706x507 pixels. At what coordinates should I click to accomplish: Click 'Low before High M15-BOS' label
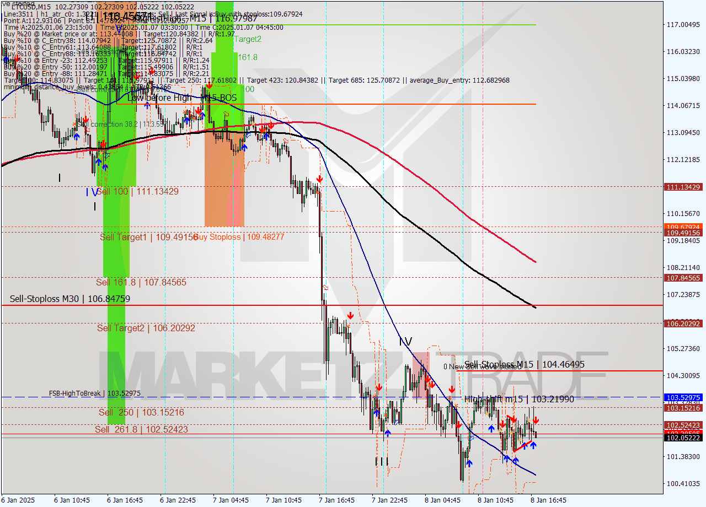(182, 98)
